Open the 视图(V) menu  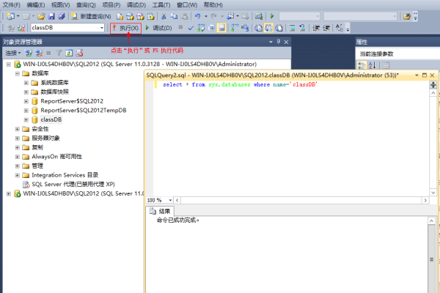point(60,5)
